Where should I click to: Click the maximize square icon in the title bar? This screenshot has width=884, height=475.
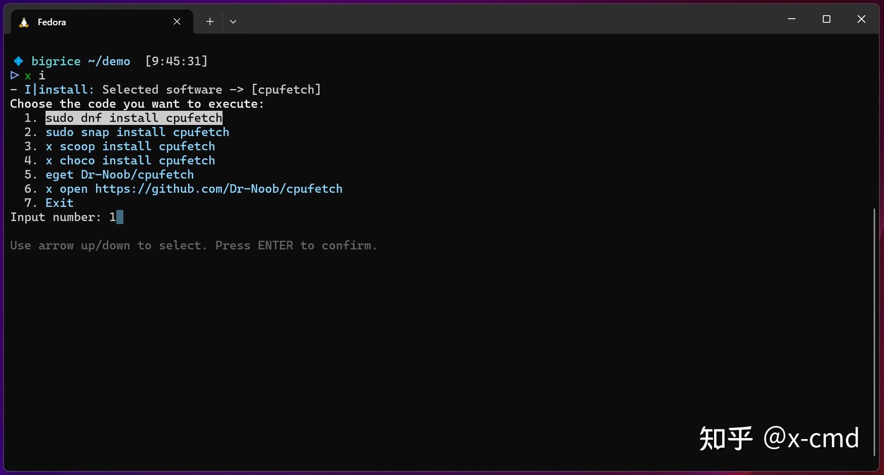click(827, 19)
